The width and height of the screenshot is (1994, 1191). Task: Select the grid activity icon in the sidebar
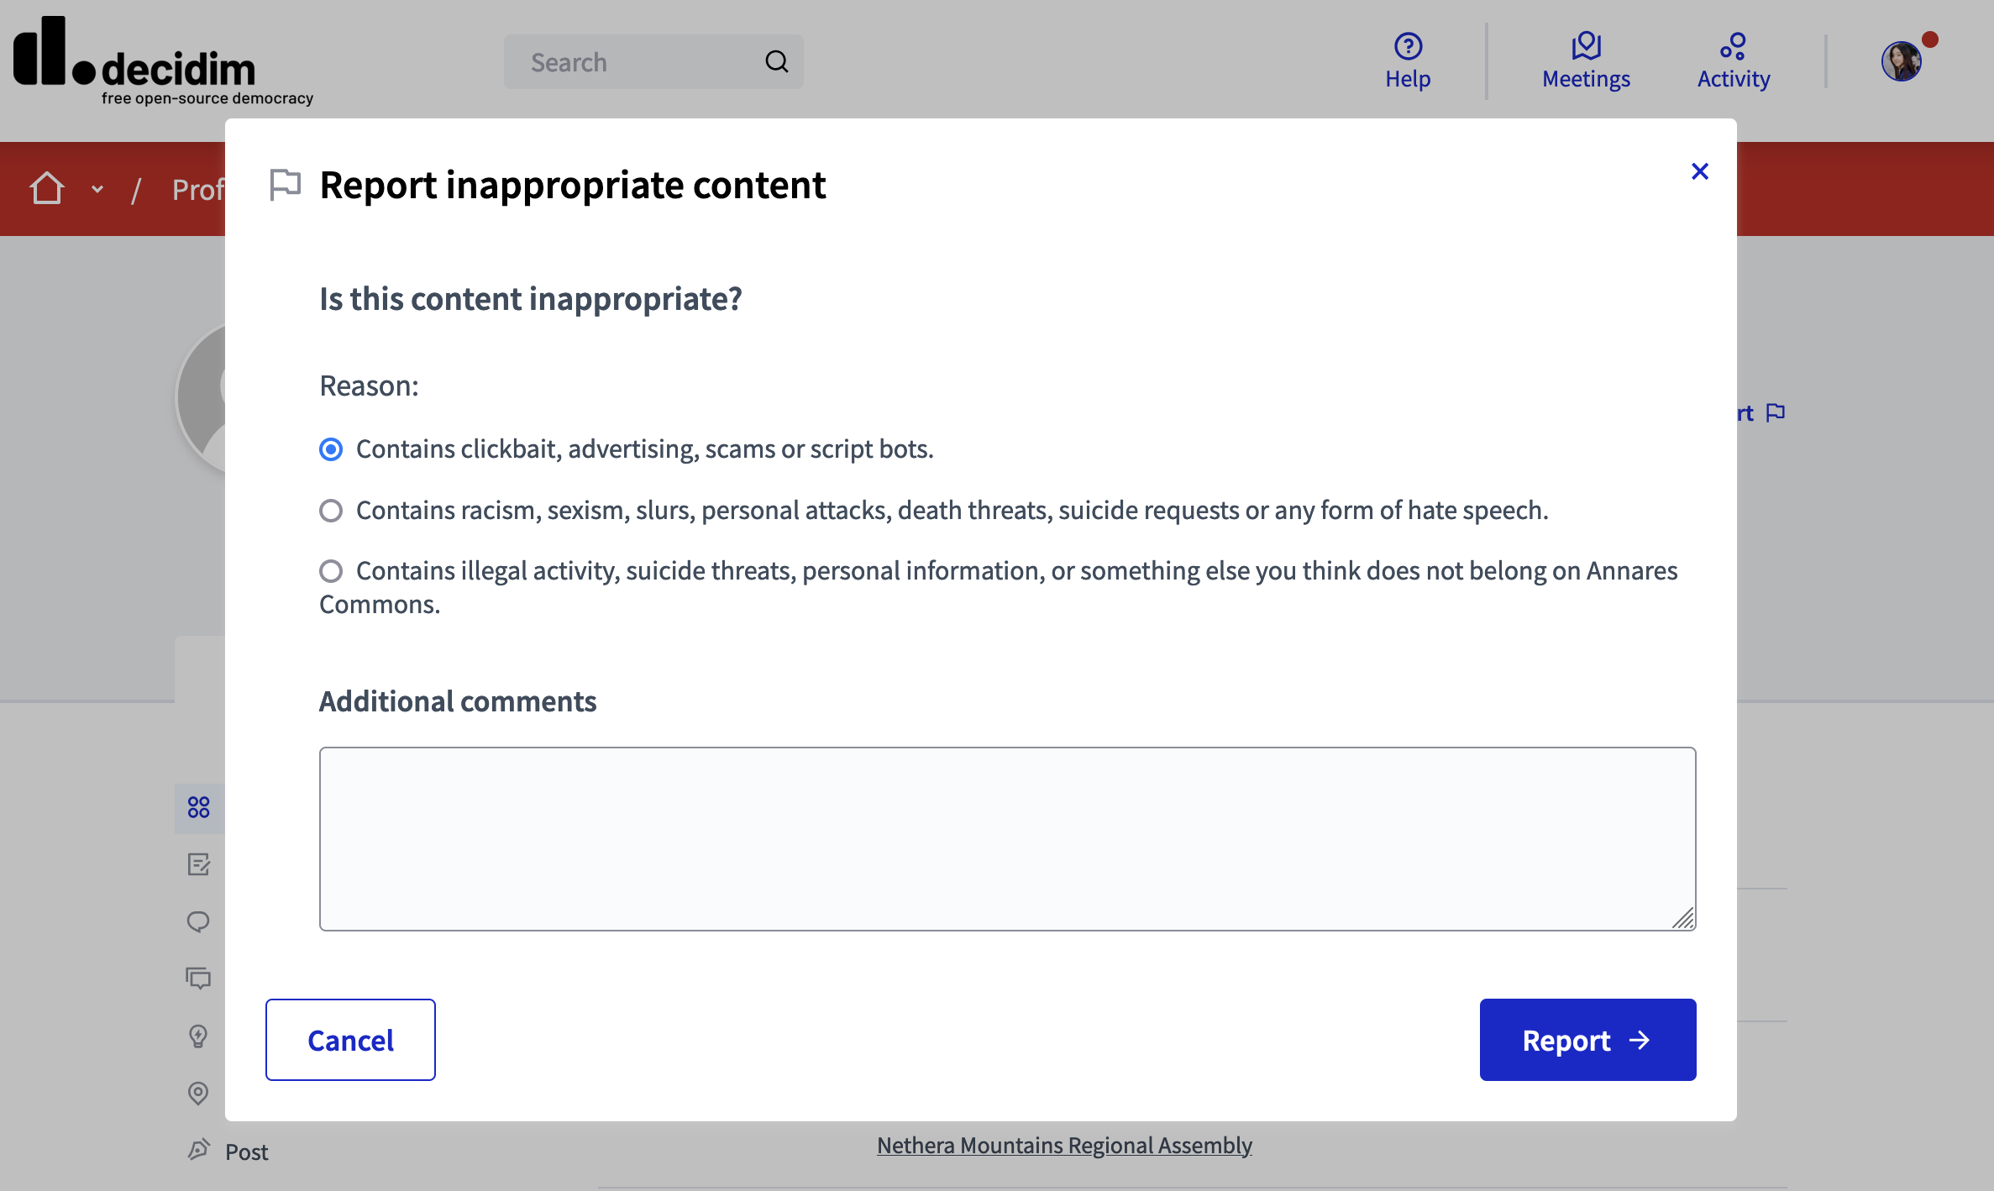(198, 808)
